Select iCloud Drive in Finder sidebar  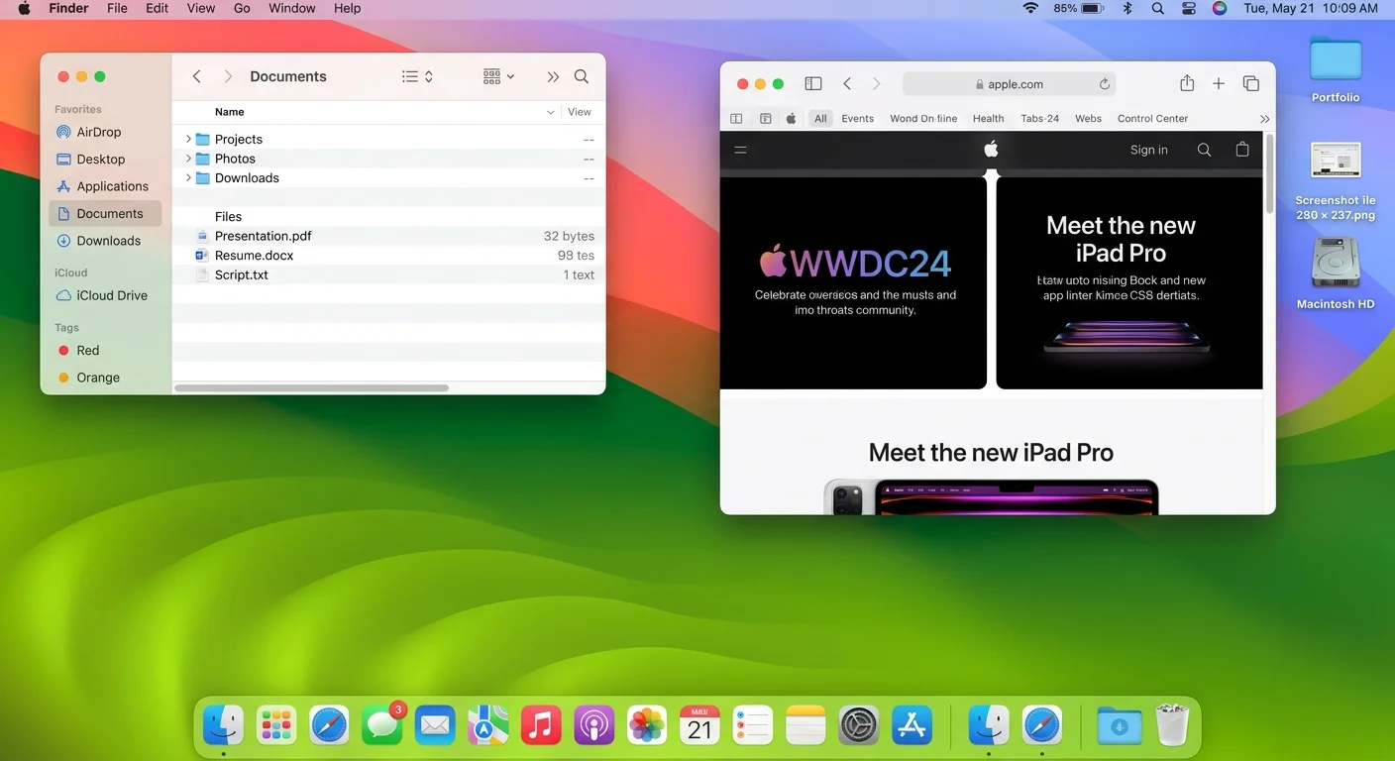click(105, 295)
